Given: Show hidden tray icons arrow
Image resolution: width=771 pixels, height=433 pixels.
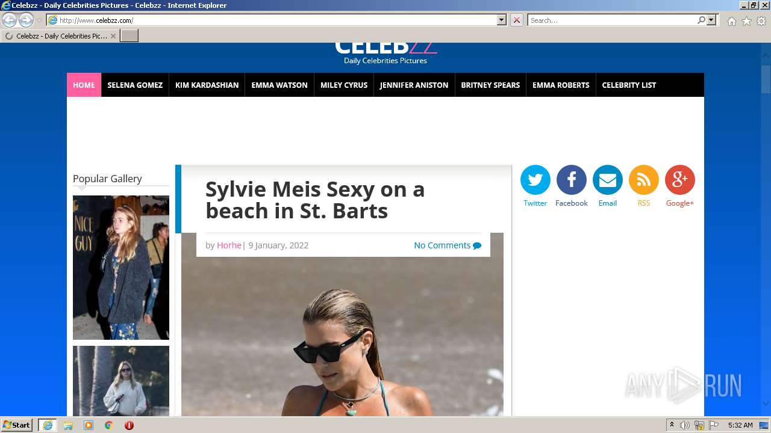Looking at the screenshot, I should [672, 425].
